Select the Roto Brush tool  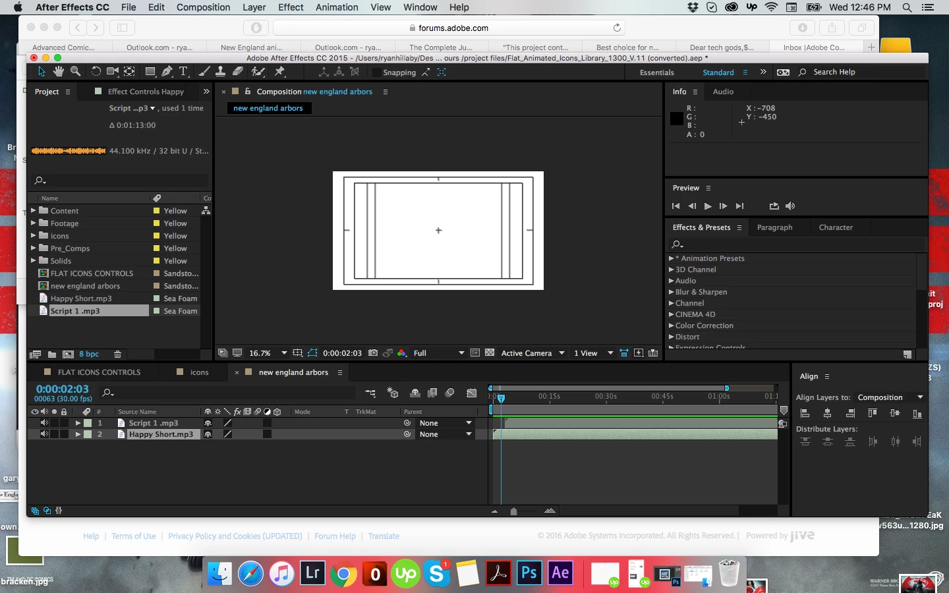258,71
